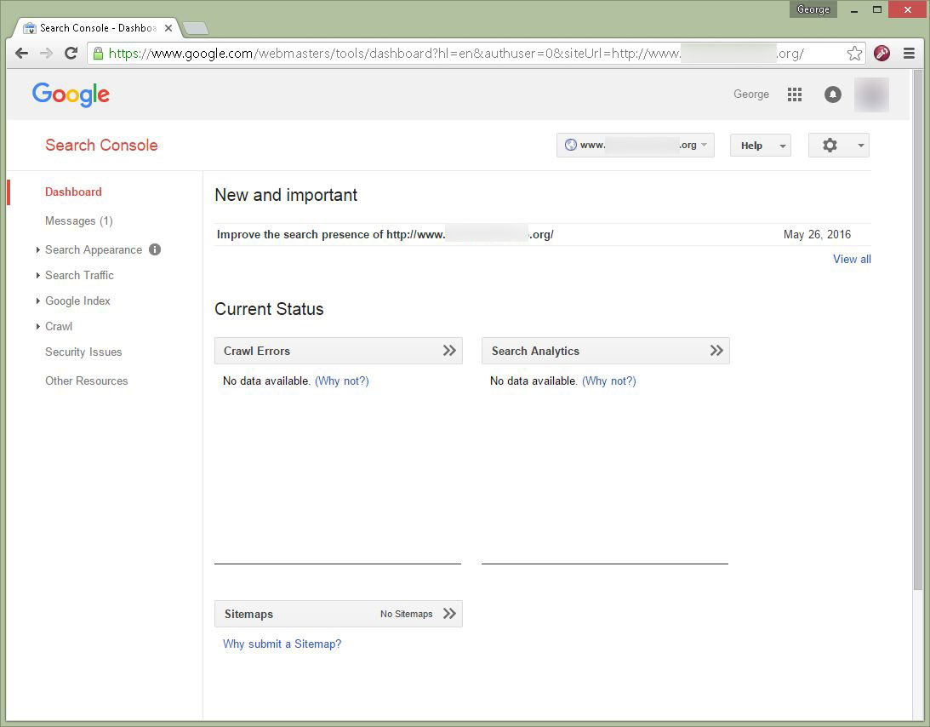Click the George profile button in title bar
930x727 pixels.
point(813,9)
